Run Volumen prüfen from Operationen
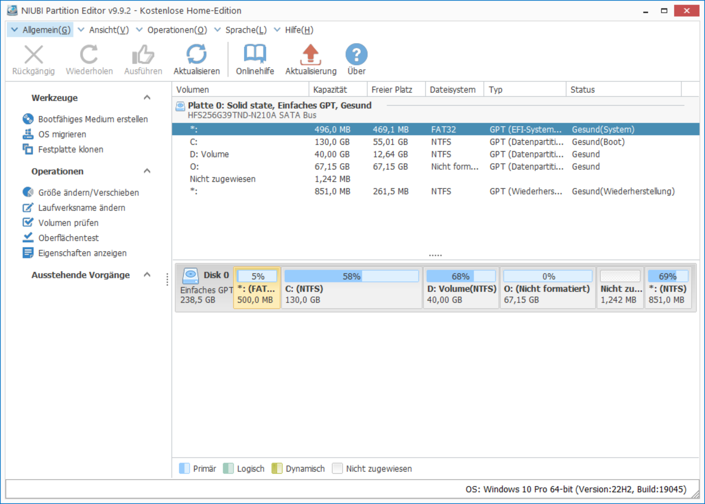Image resolution: width=705 pixels, height=504 pixels. [69, 222]
